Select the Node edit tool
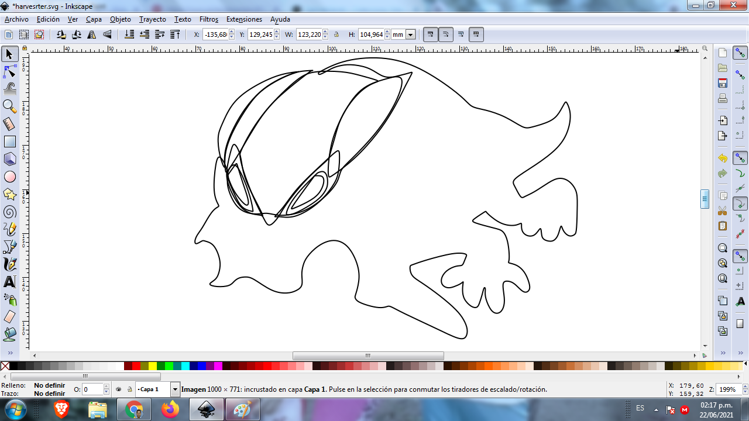 (x=9, y=71)
